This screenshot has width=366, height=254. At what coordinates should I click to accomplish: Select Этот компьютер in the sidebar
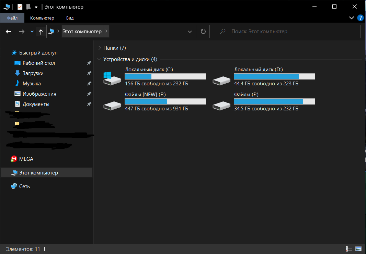(x=46, y=172)
